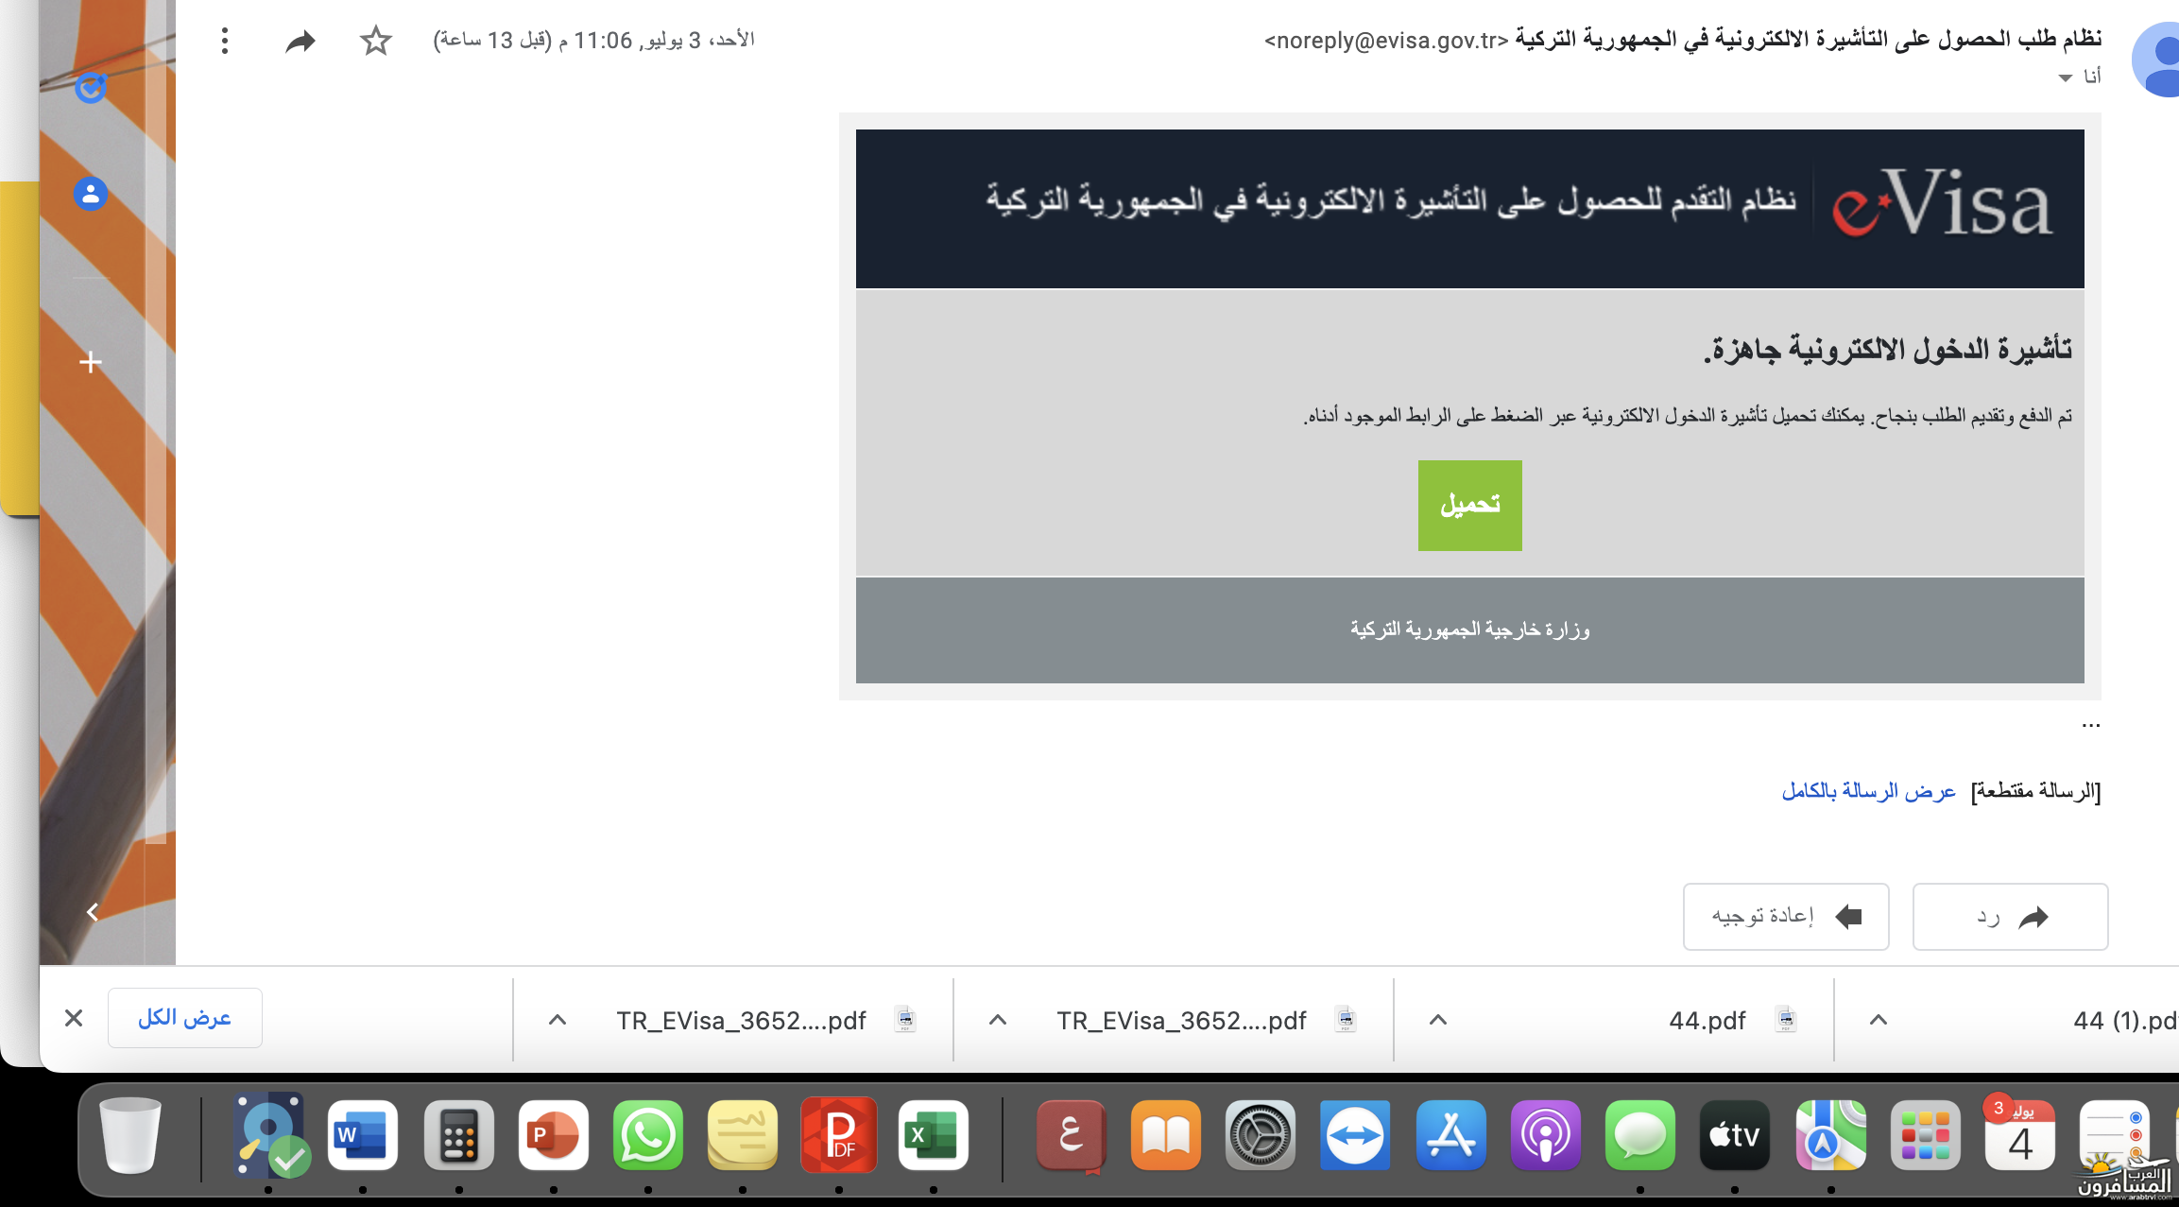The width and height of the screenshot is (2179, 1207).
Task: Click the reply arrow icon in email header
Action: tap(300, 41)
